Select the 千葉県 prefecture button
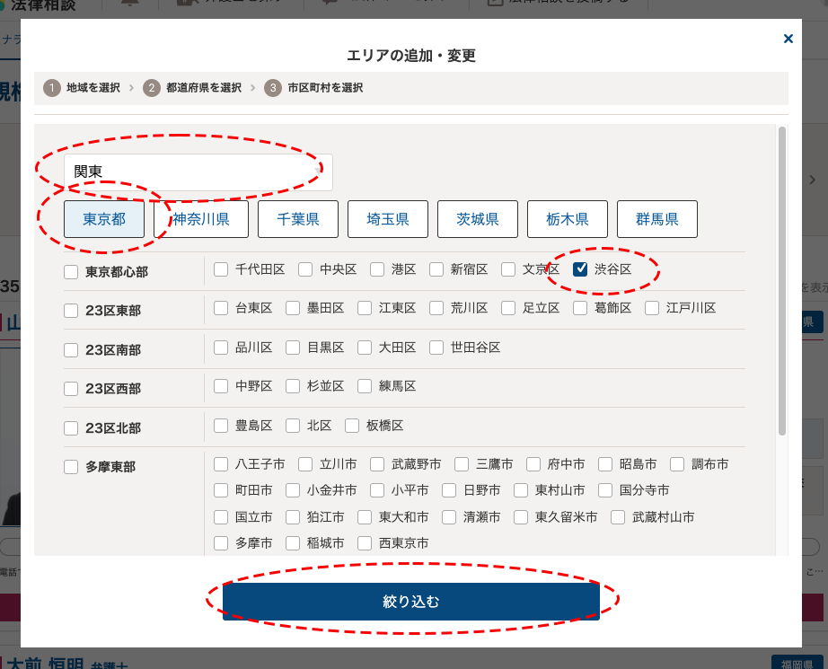 click(298, 219)
